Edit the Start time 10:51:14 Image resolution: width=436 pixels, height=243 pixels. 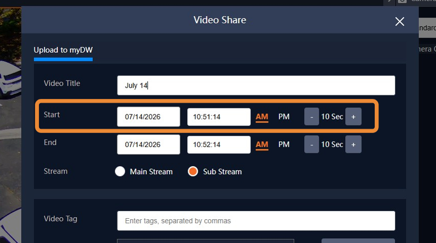[219, 116]
